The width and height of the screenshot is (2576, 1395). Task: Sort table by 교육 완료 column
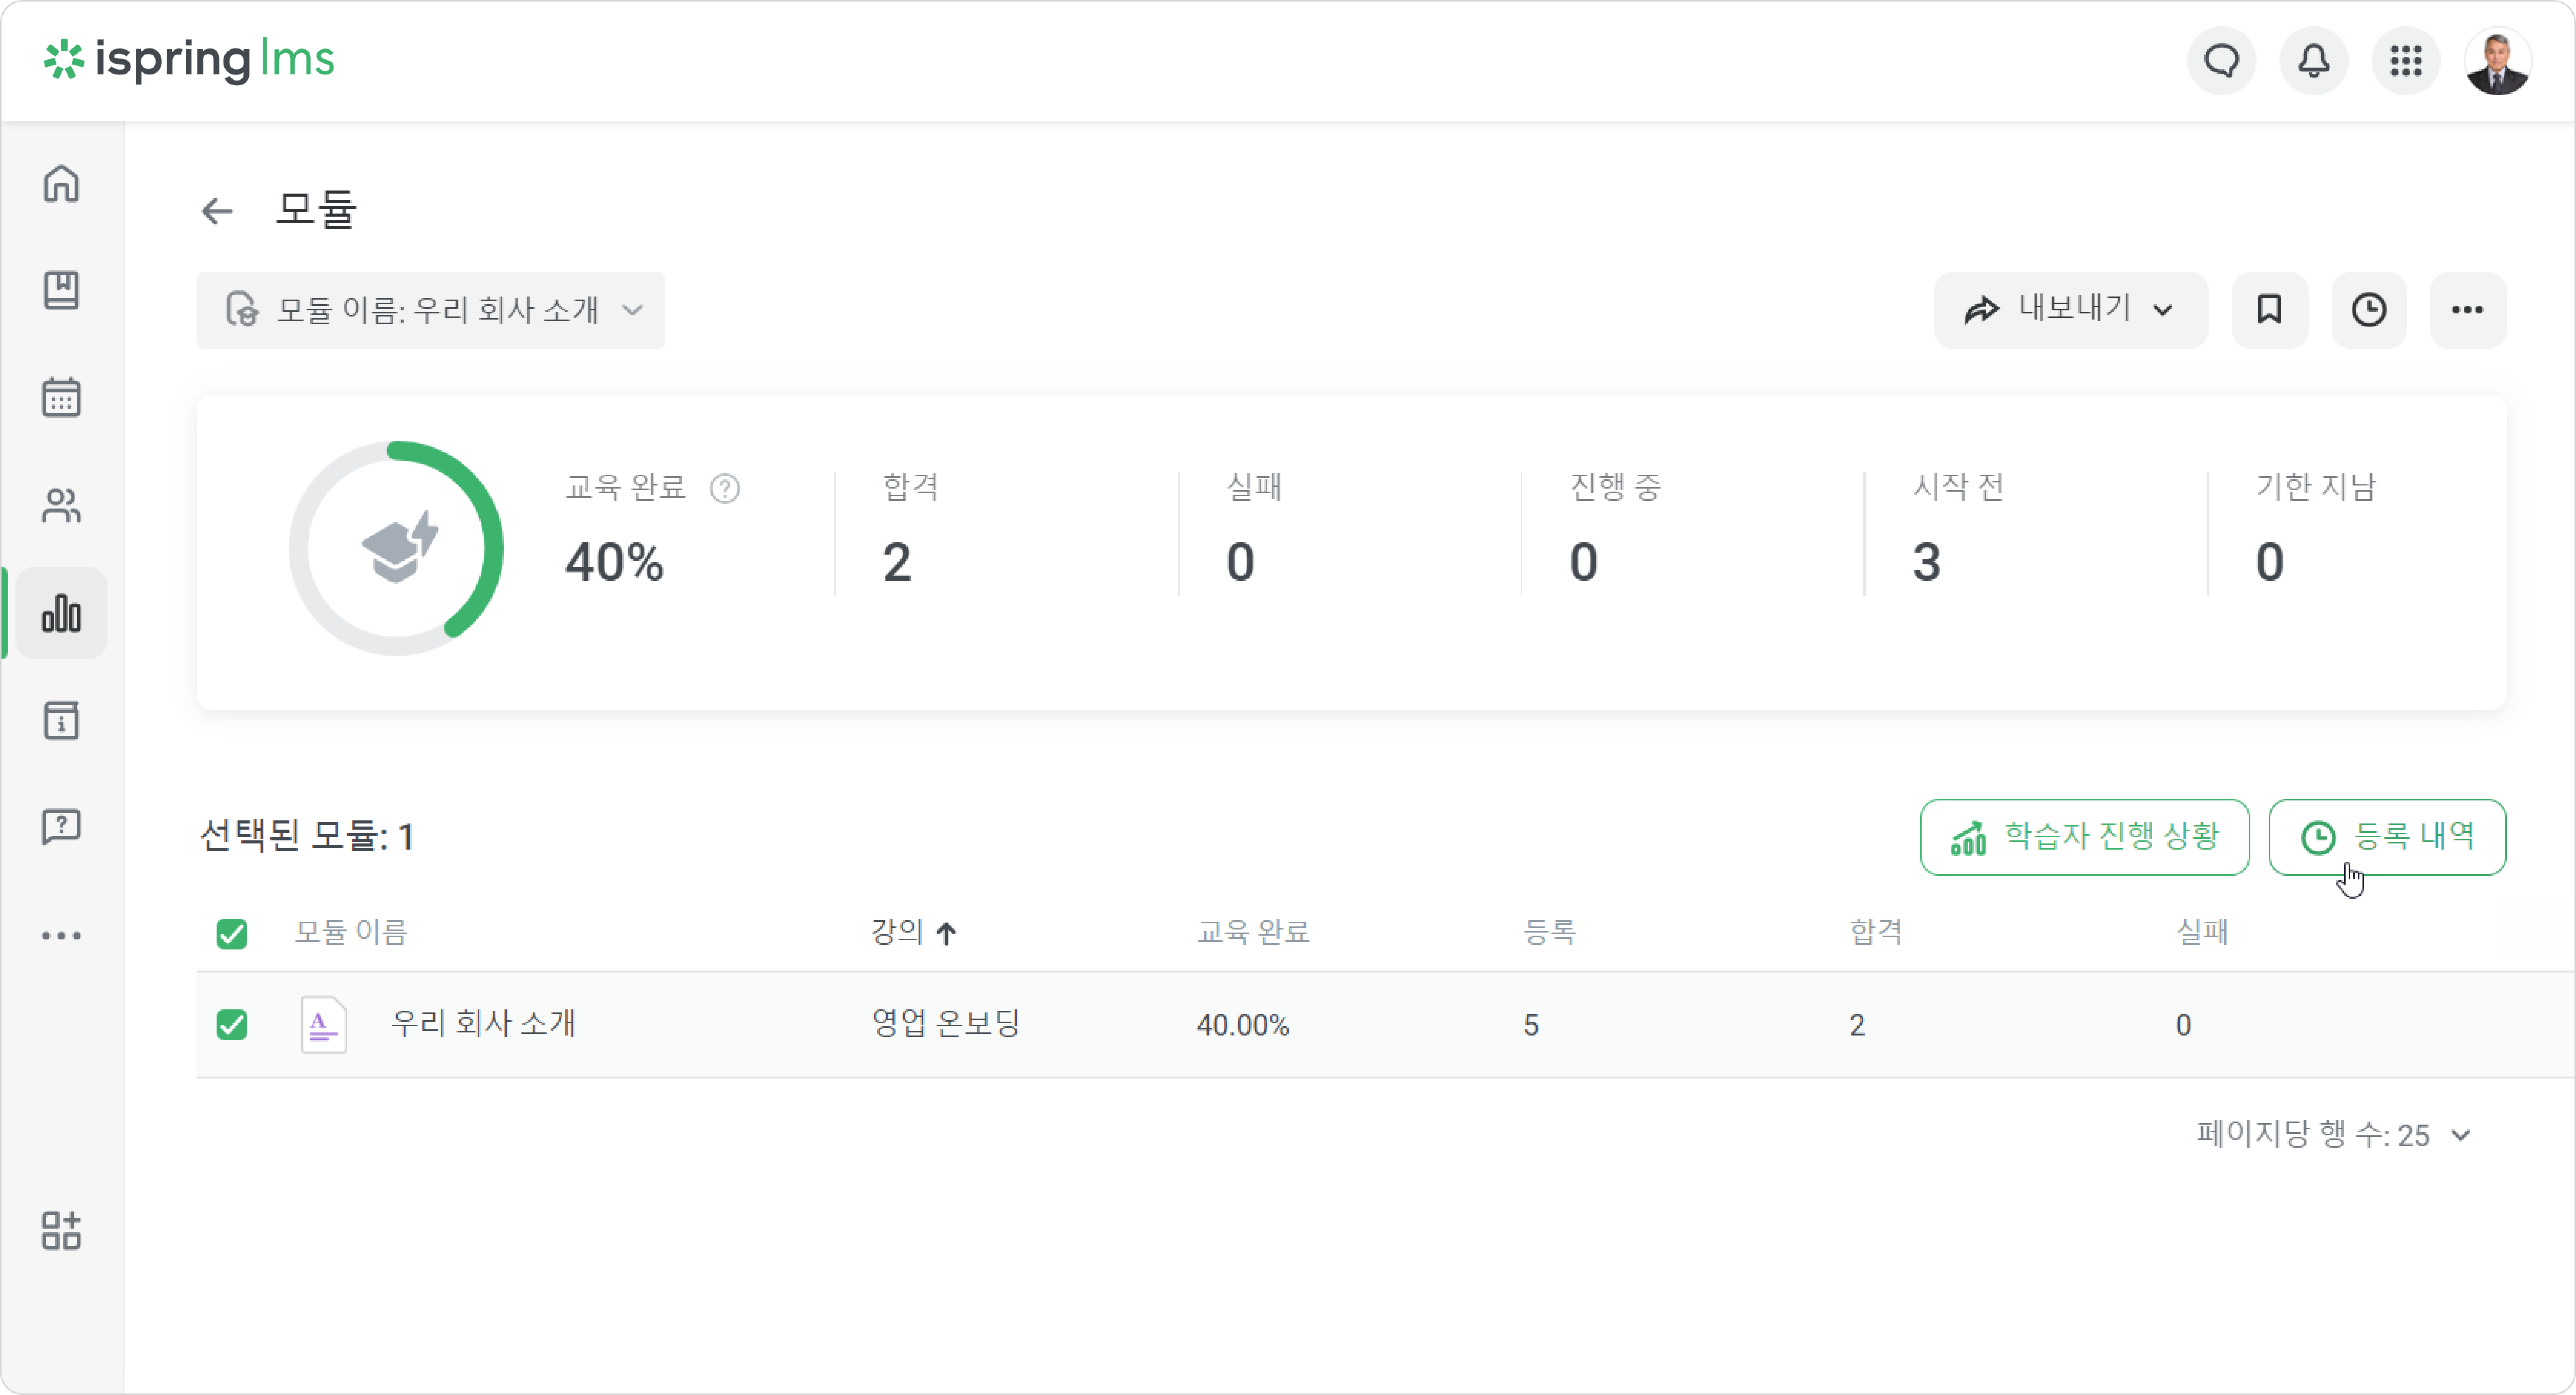1253,932
